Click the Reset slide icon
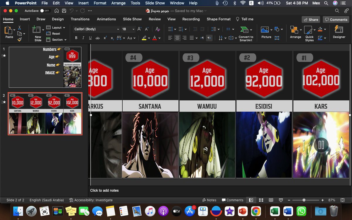 tap(53, 33)
